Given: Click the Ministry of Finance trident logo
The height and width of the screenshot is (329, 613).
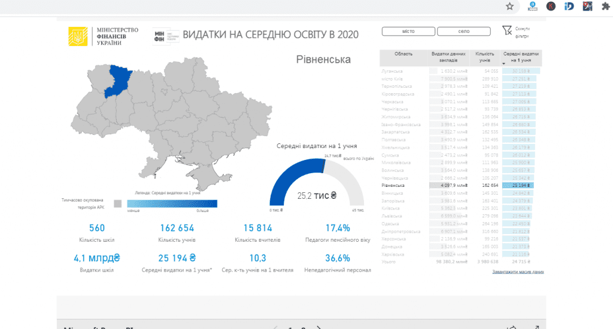Looking at the screenshot, I should [77, 37].
